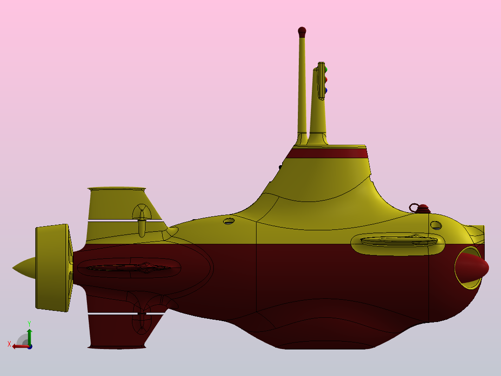Select the forward yellow dive plane
This screenshot has width=501, height=376.
(398, 240)
